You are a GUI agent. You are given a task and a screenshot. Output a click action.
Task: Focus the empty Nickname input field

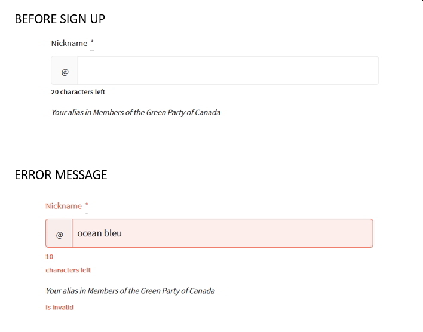coord(227,71)
